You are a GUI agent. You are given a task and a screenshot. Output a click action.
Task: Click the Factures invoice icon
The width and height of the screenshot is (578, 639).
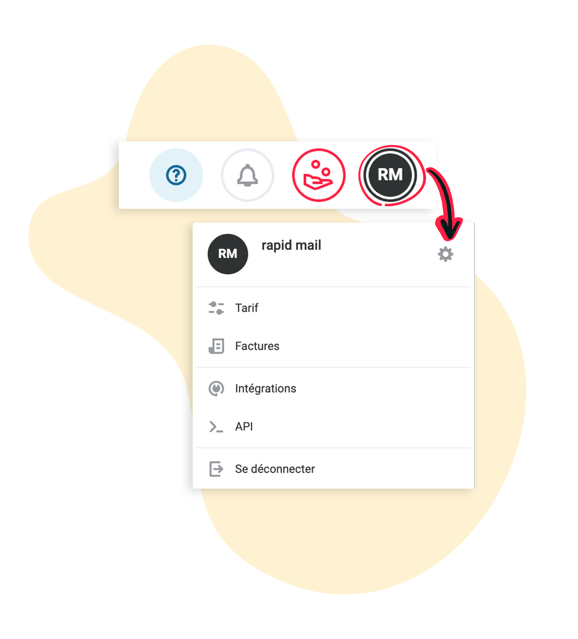[x=216, y=346]
